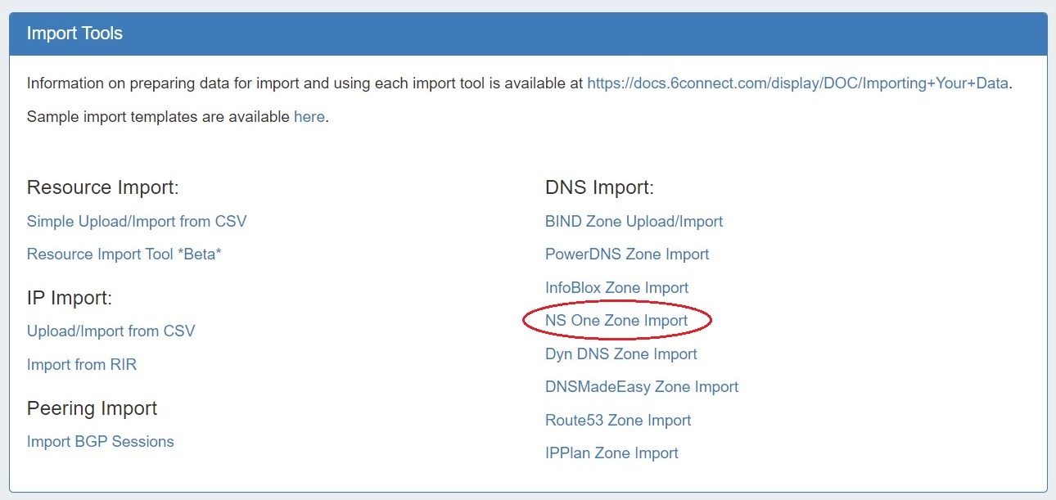Click the Peering Import heading

click(x=92, y=408)
